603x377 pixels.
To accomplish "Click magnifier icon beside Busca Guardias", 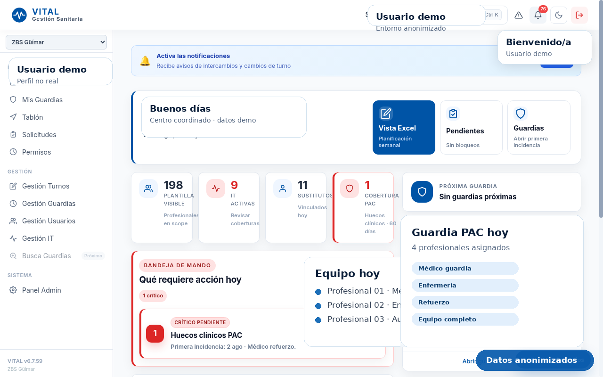I will click(13, 256).
